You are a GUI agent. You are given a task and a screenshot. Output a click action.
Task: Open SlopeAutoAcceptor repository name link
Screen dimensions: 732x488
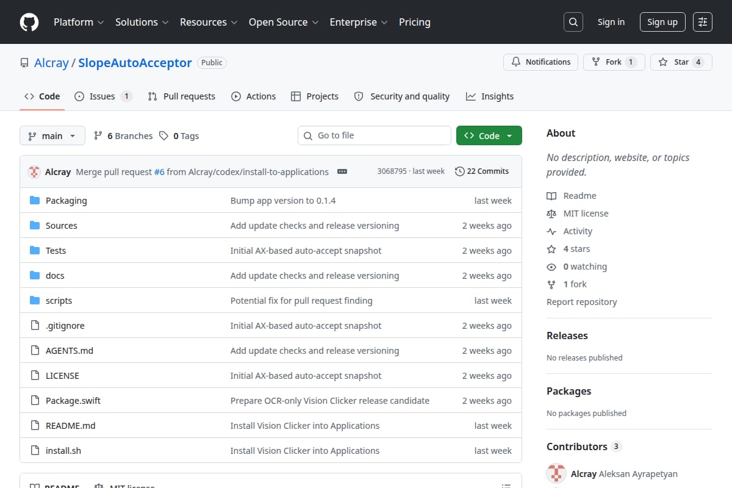pos(135,63)
